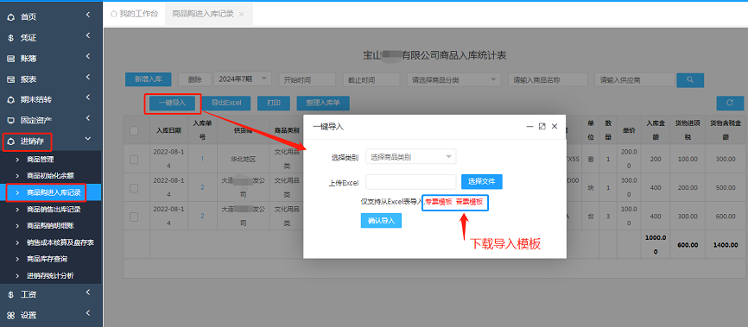748x327 pixels.
Task: Click the 固定资产 monitor icon in sidebar
Action: (x=10, y=120)
